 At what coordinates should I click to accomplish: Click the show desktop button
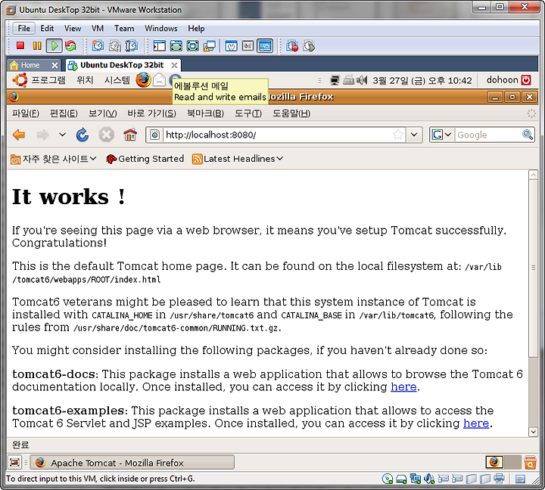(x=14, y=462)
